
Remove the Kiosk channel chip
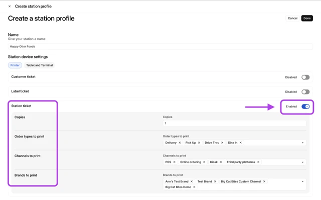tap(221, 162)
